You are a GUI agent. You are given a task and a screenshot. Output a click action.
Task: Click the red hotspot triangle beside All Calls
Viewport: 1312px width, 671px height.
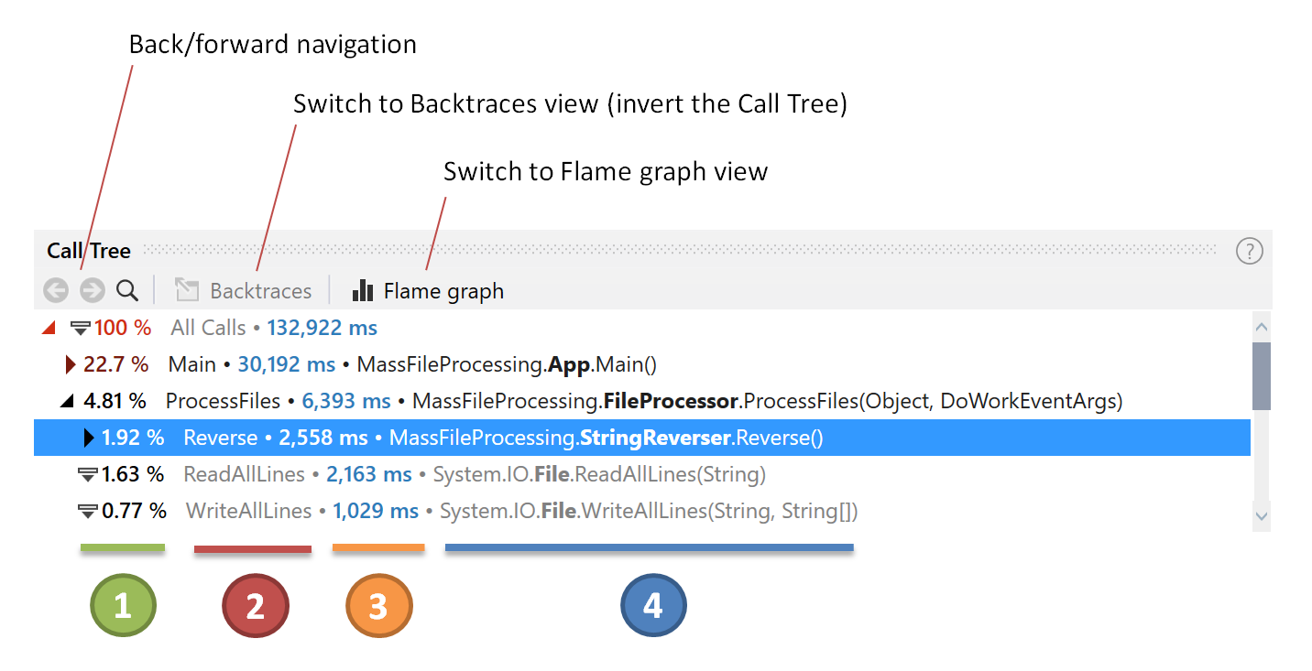(49, 327)
